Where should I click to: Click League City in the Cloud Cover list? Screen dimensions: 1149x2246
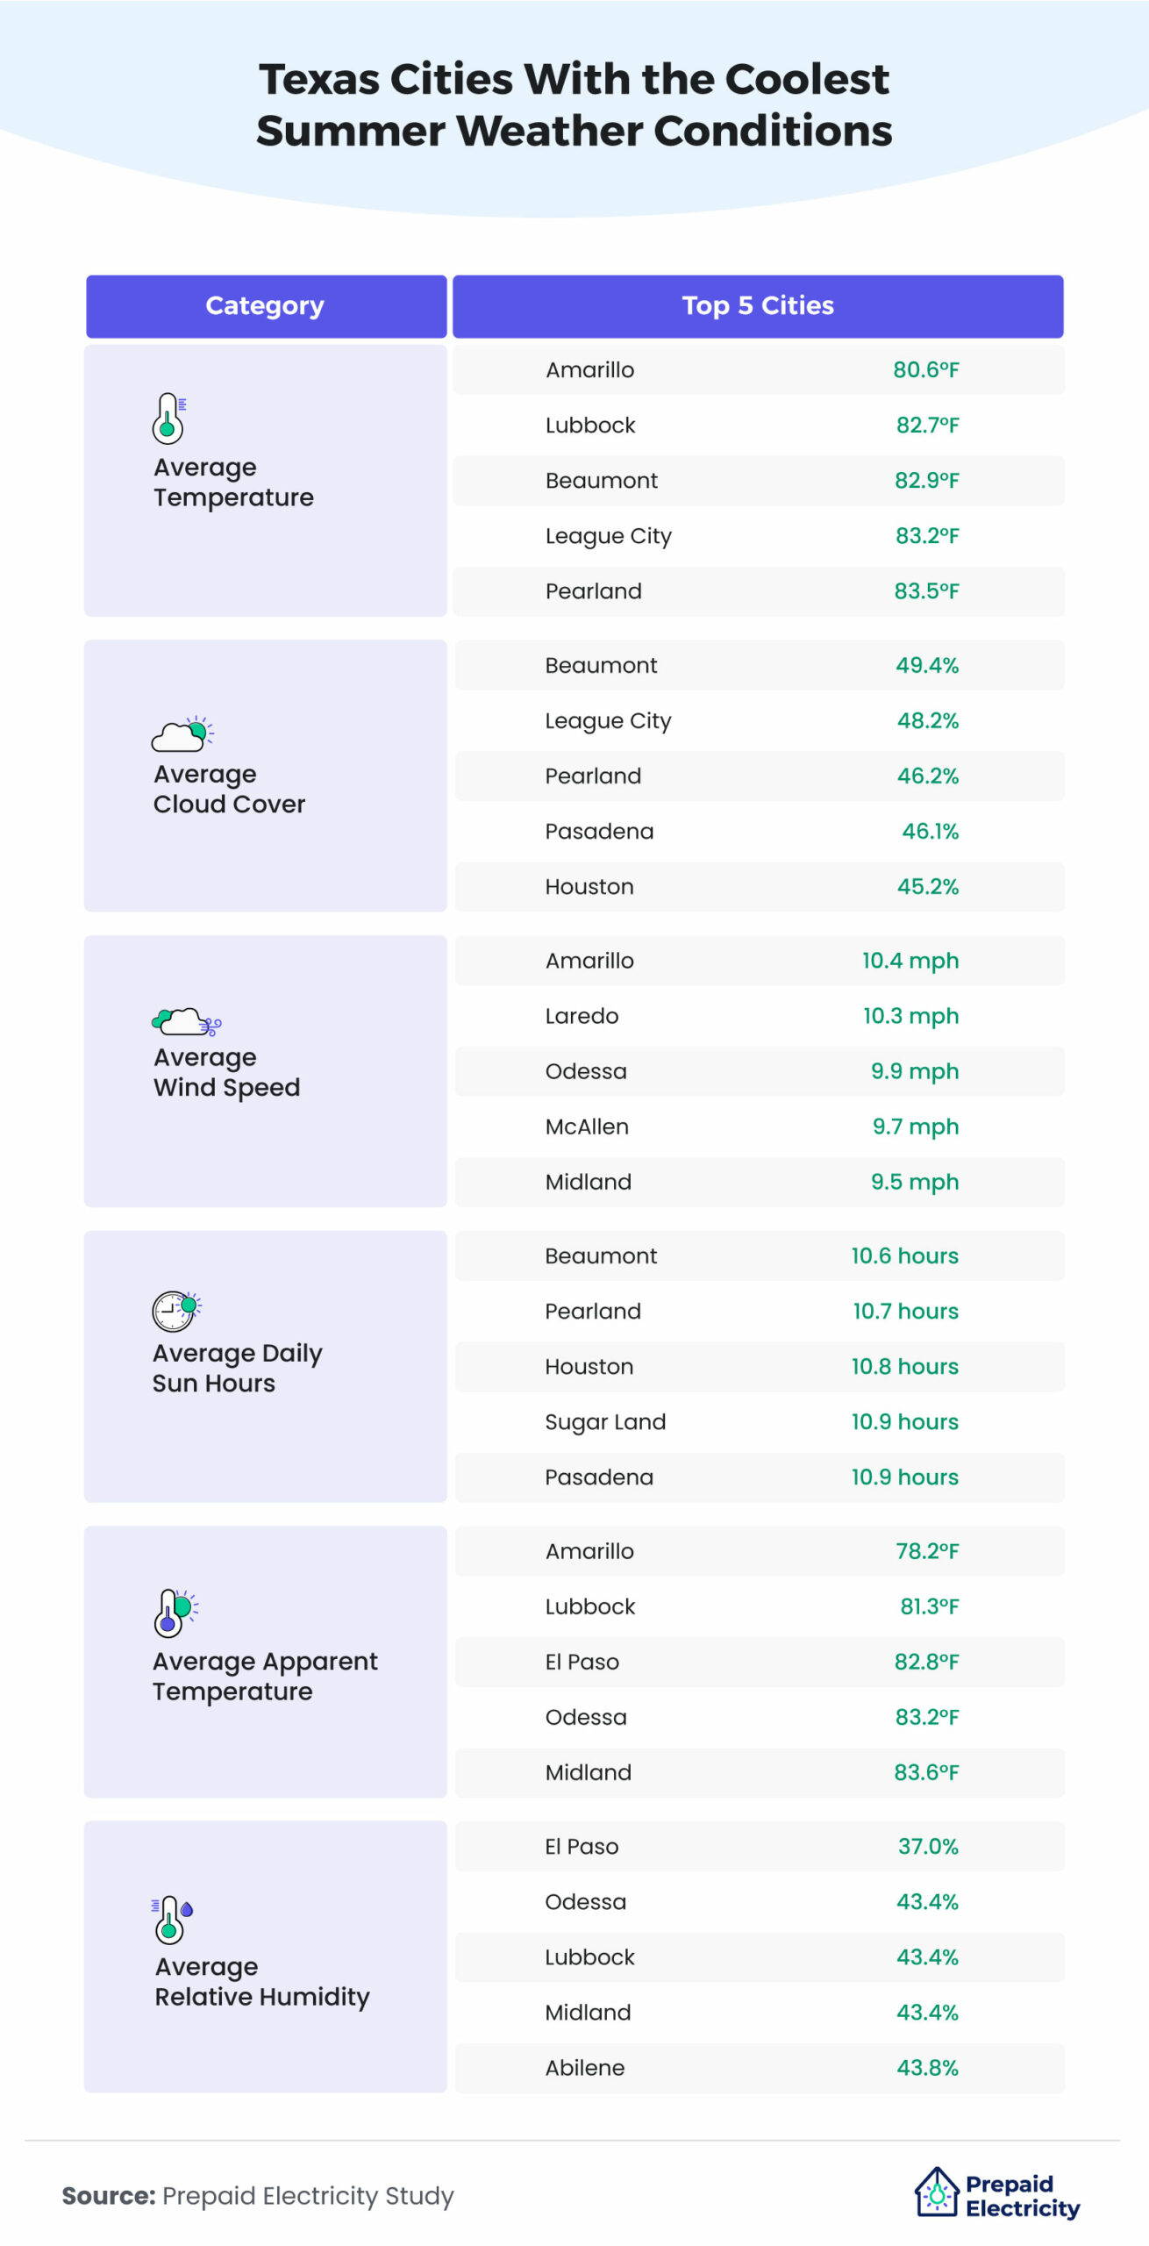click(x=608, y=721)
